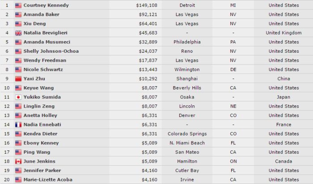Click the UK flag beside Natalia Breviglieri
This screenshot has height=184, width=313.
[18, 33]
